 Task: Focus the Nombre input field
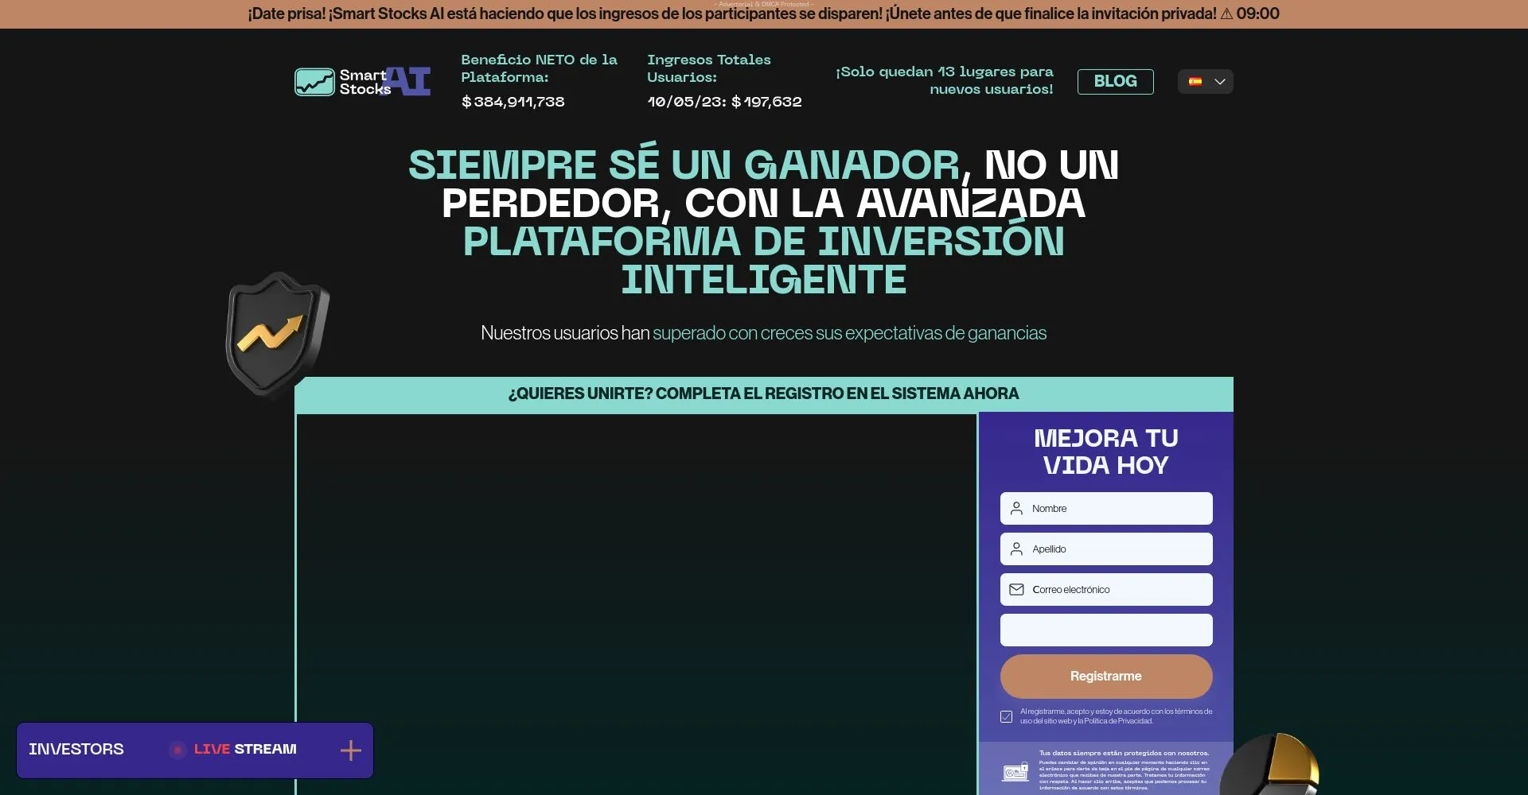tap(1106, 508)
